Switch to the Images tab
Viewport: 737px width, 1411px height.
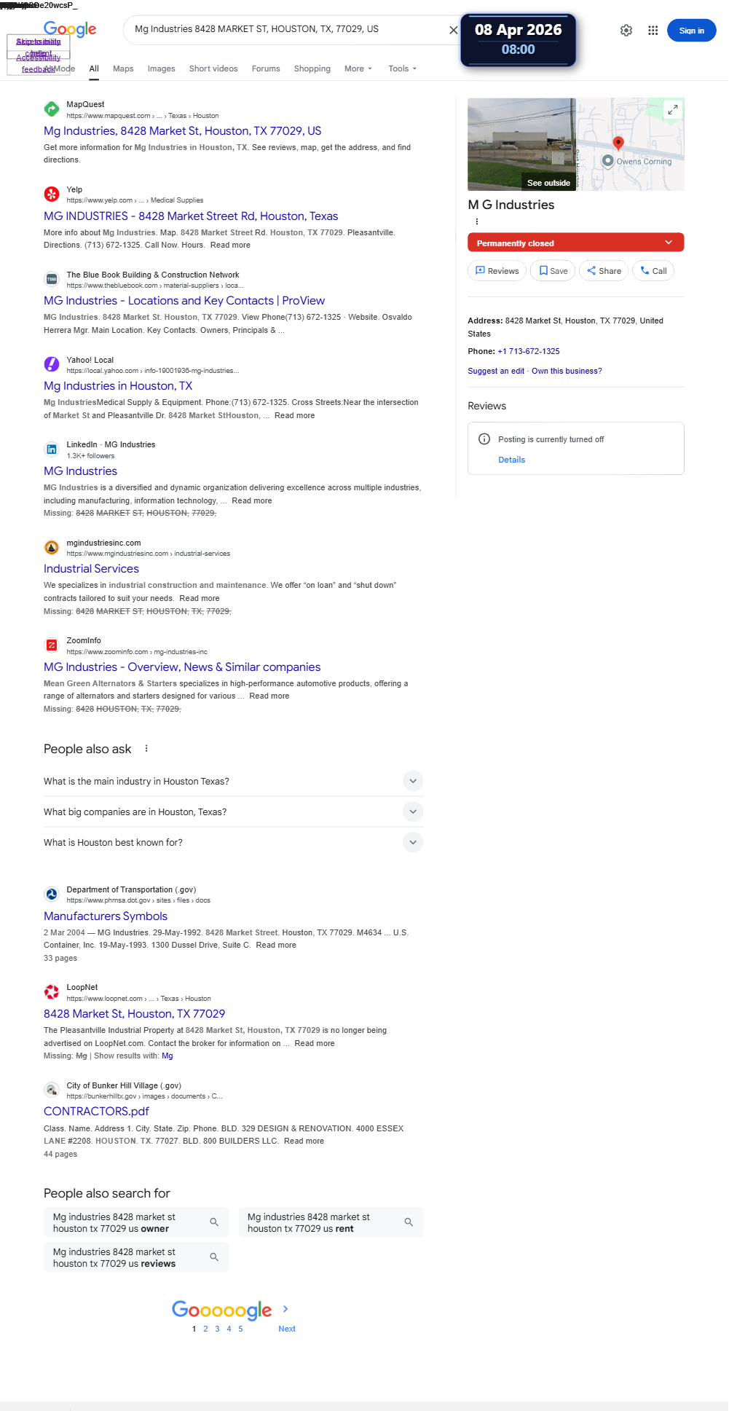(161, 68)
